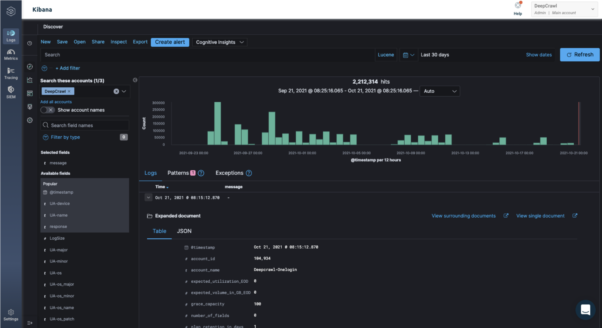
Task: Open recently viewed clock icon
Action: click(x=30, y=43)
